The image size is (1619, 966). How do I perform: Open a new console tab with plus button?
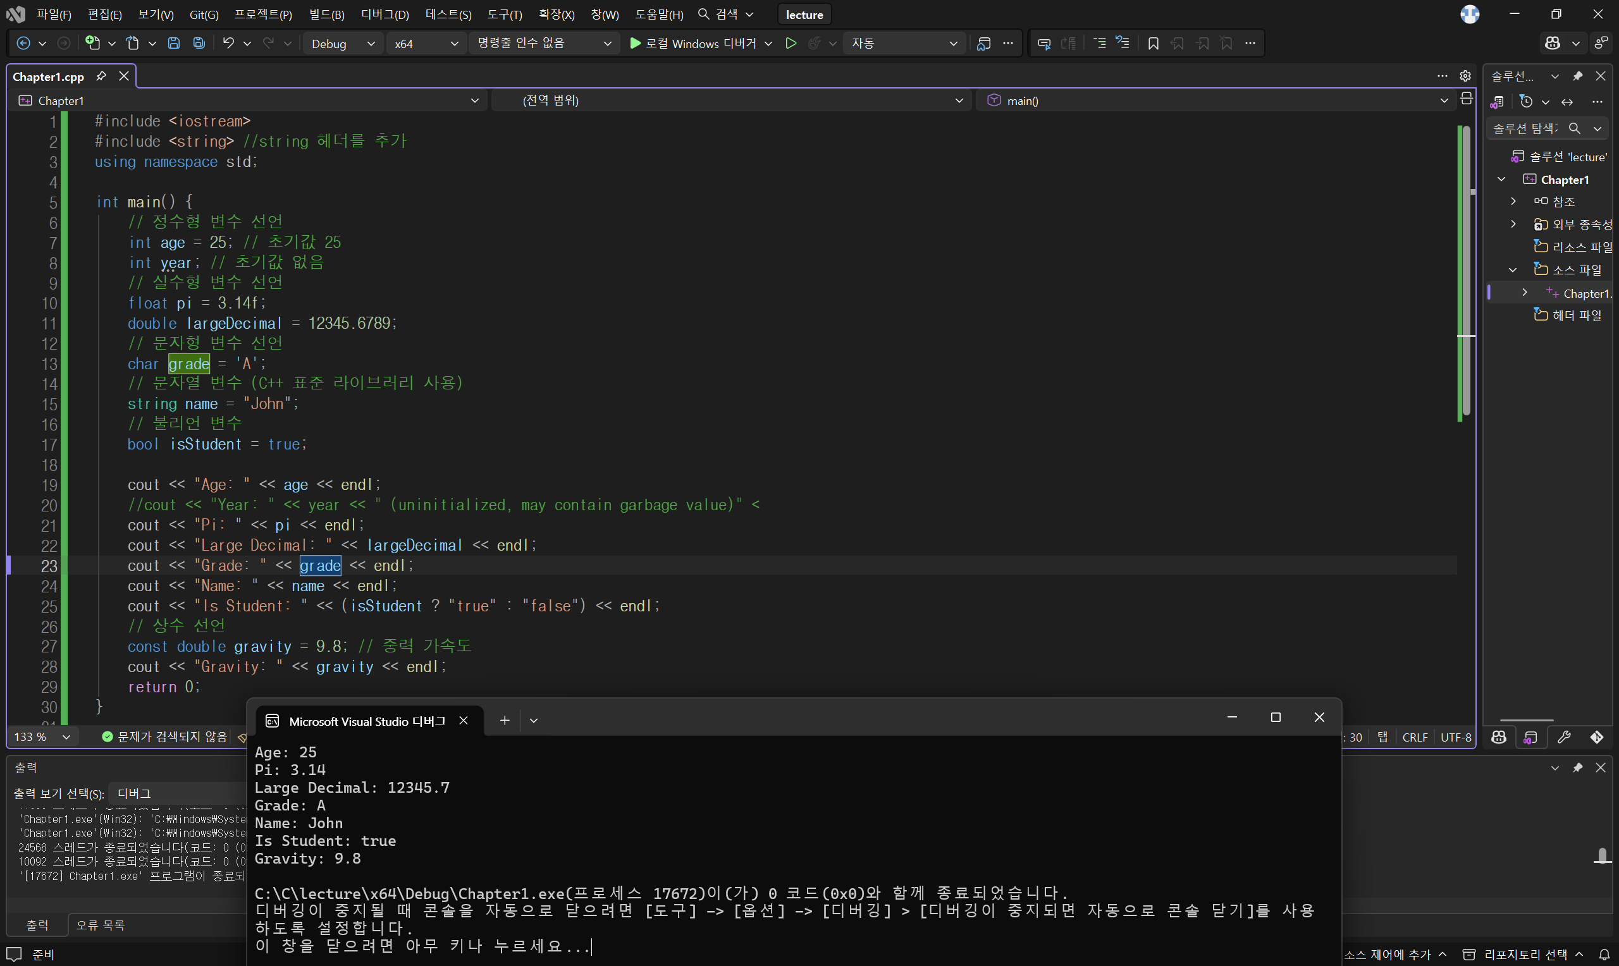pos(505,721)
